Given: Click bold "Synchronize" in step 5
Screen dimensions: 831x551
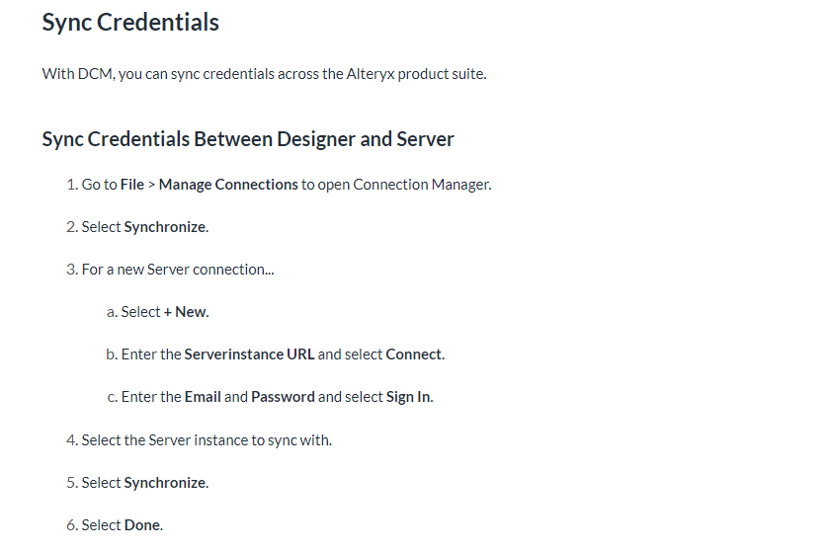Looking at the screenshot, I should 165,483.
